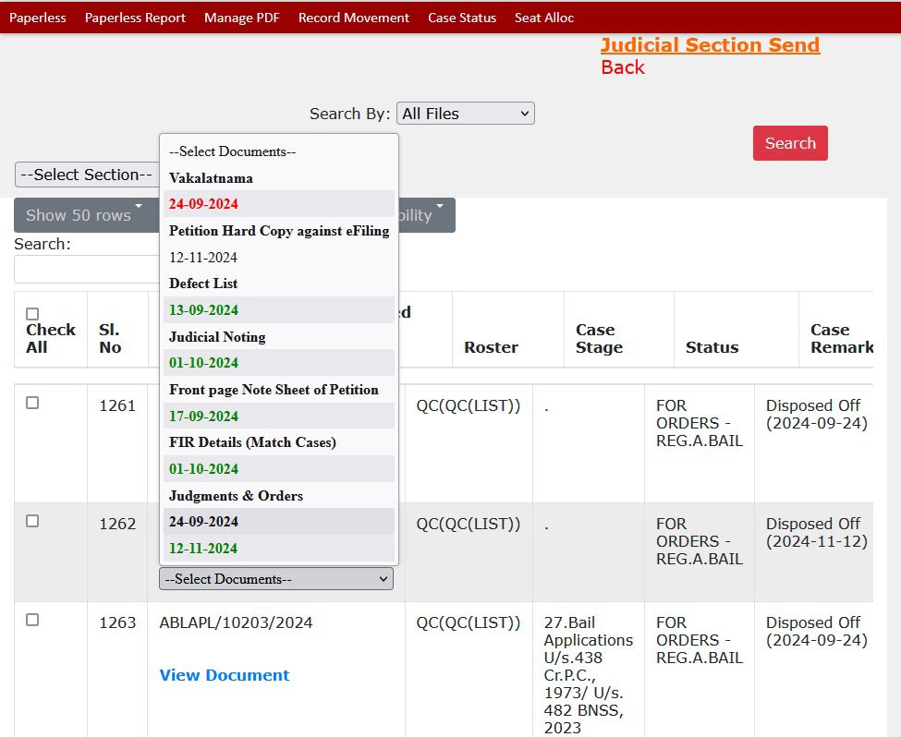Open the Record Movement menu
The height and width of the screenshot is (737, 901).
(353, 18)
